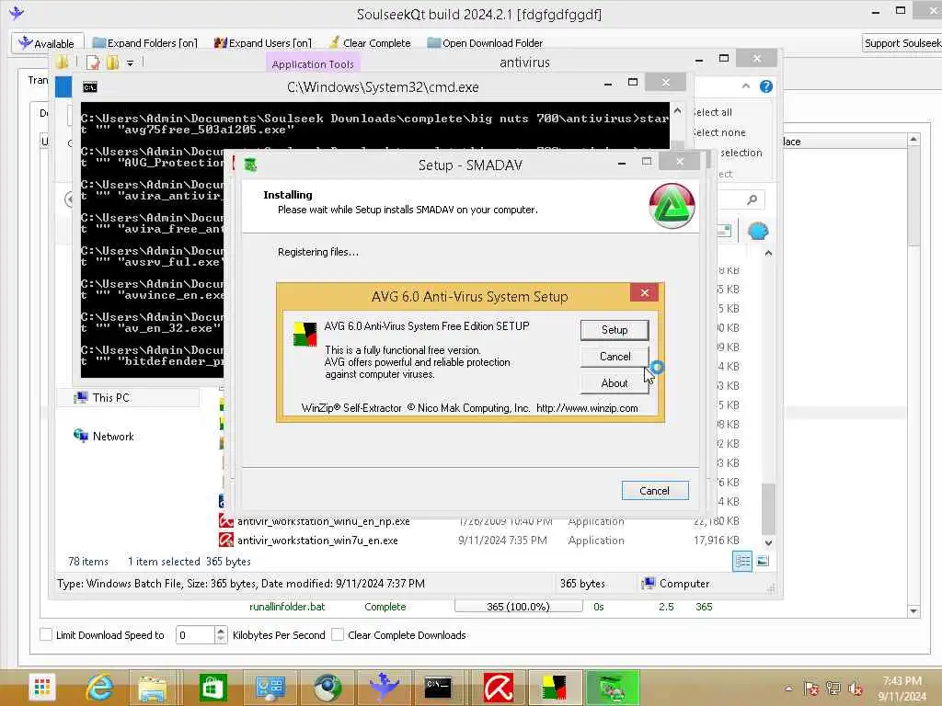Open About in the AVG 6.0 dialog
The image size is (942, 706).
(614, 383)
